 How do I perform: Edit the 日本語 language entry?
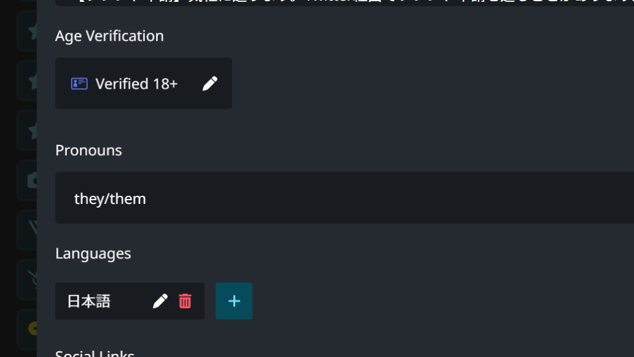[160, 301]
